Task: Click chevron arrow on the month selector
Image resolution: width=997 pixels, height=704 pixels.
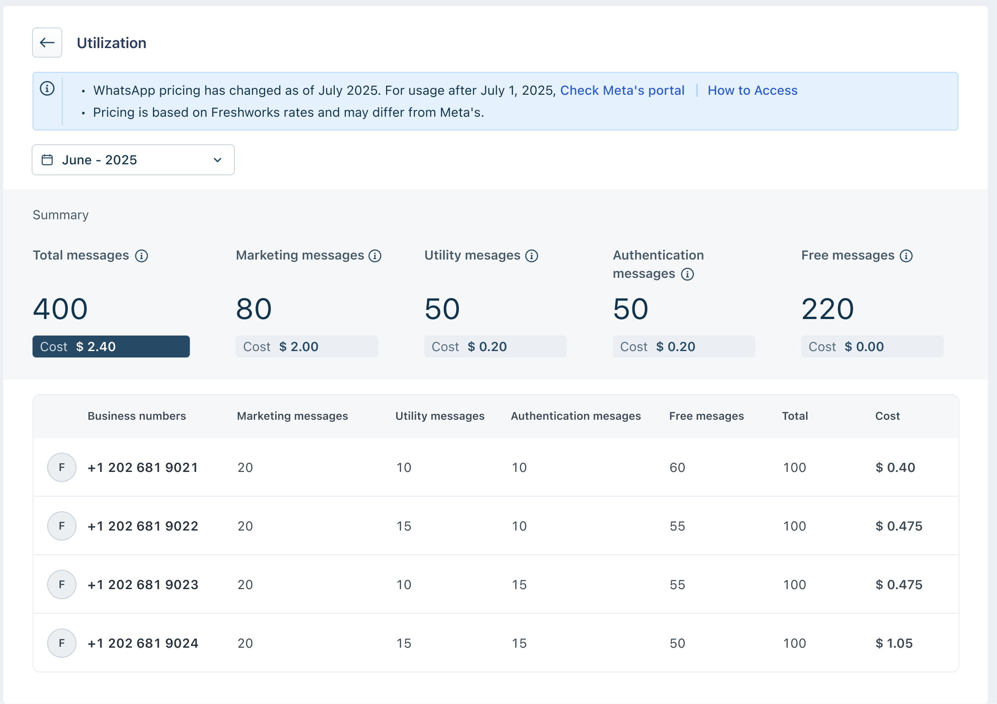Action: click(218, 160)
